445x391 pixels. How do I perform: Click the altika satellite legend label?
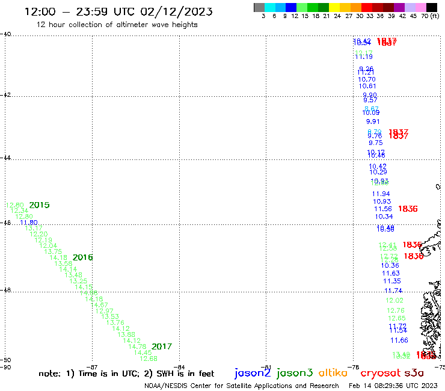(333, 372)
